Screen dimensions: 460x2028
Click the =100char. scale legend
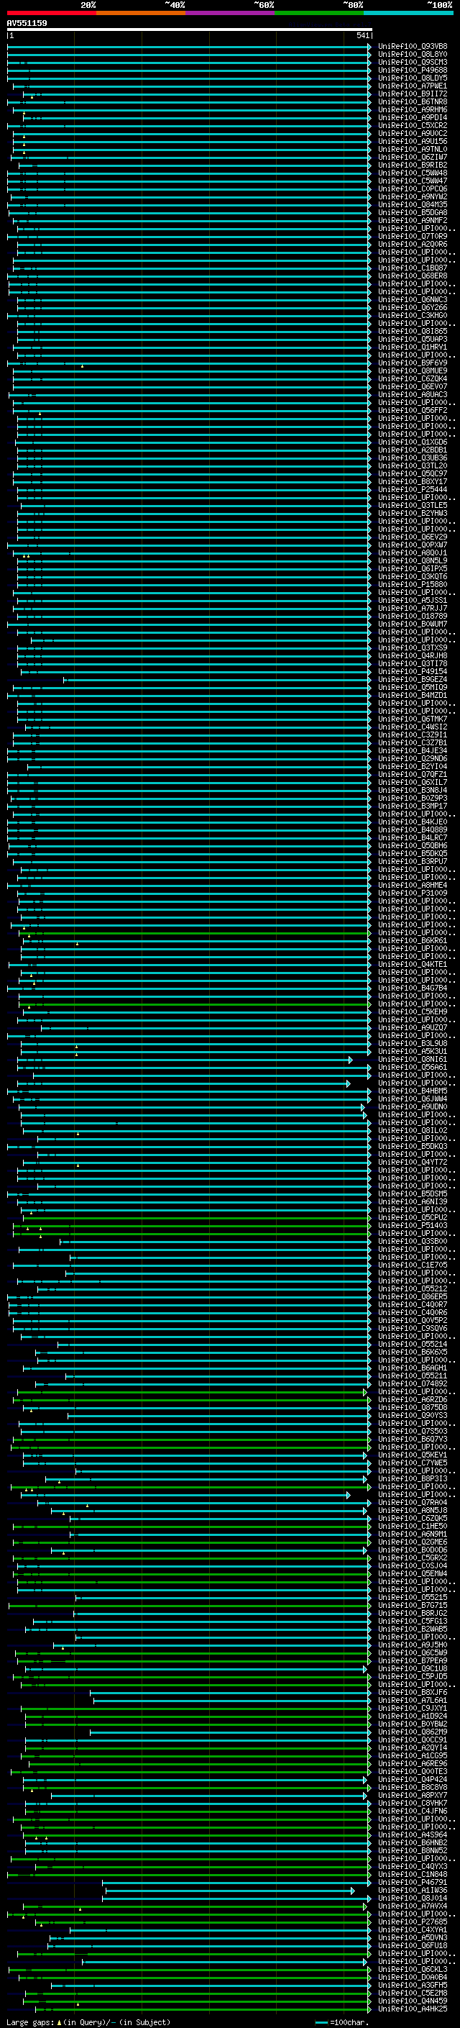point(343,2022)
